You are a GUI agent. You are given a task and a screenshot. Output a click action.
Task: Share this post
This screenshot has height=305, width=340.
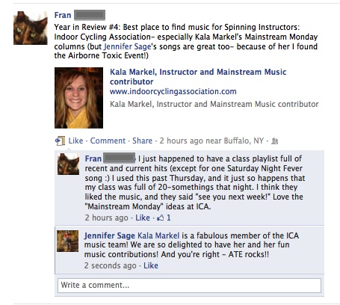(142, 141)
